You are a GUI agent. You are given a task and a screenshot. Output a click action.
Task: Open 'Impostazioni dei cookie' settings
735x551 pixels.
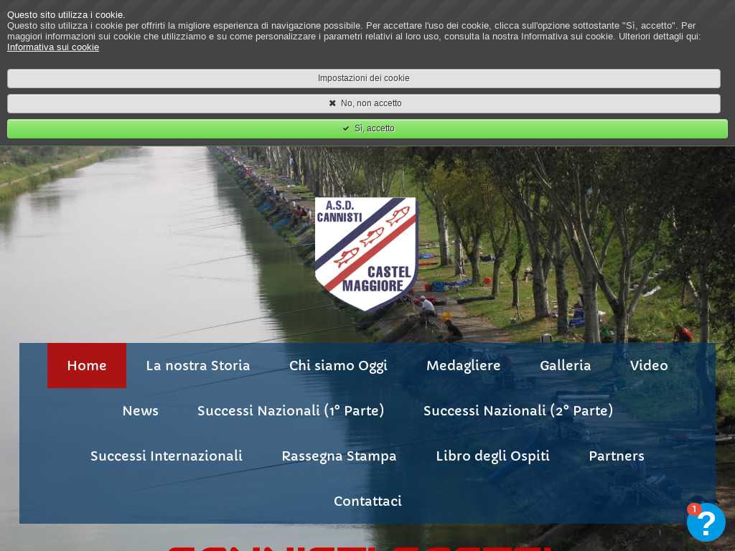(364, 78)
